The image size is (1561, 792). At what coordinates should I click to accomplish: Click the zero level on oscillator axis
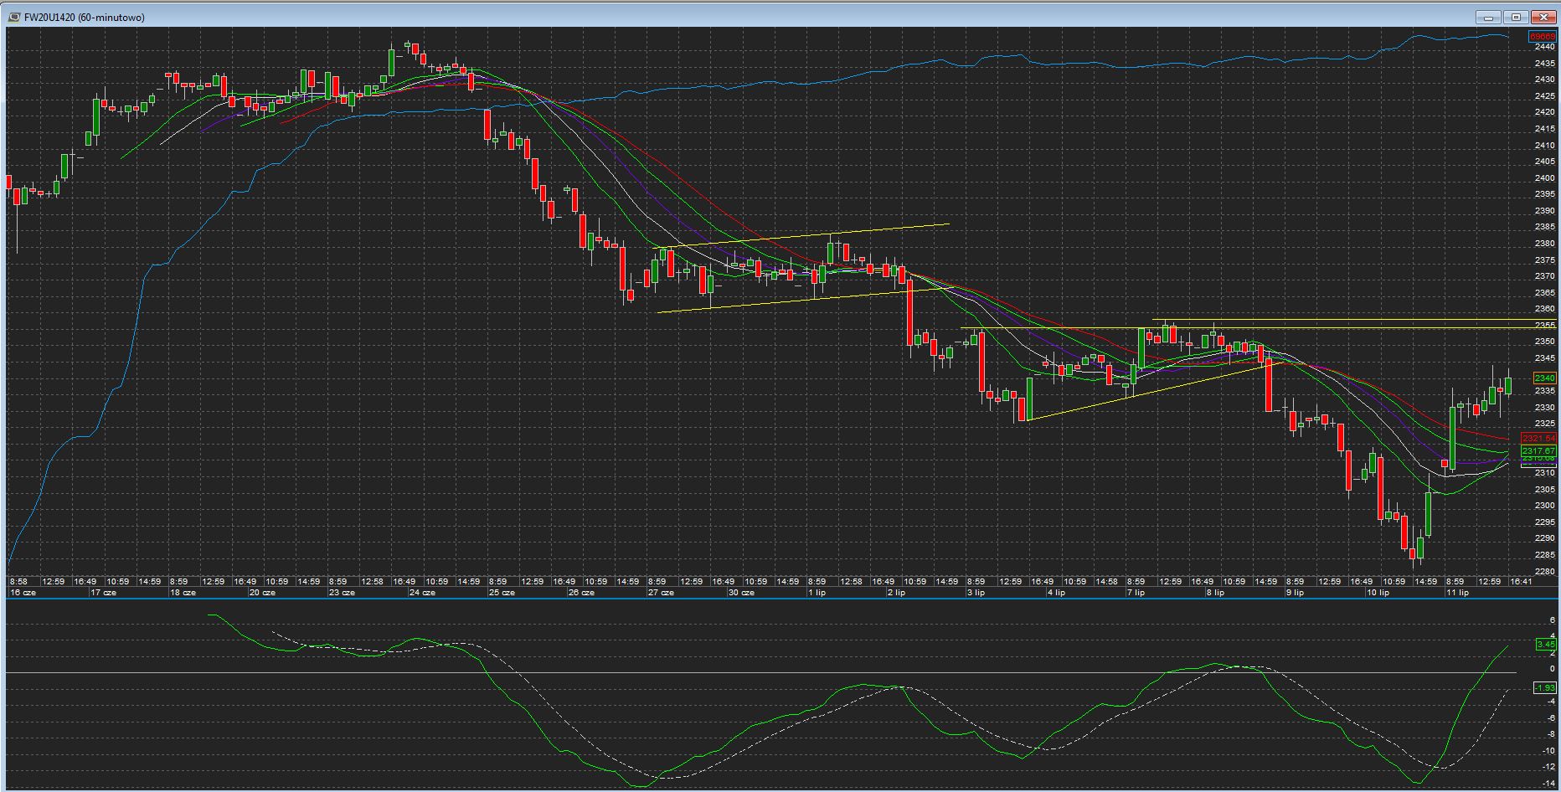coord(1551,670)
